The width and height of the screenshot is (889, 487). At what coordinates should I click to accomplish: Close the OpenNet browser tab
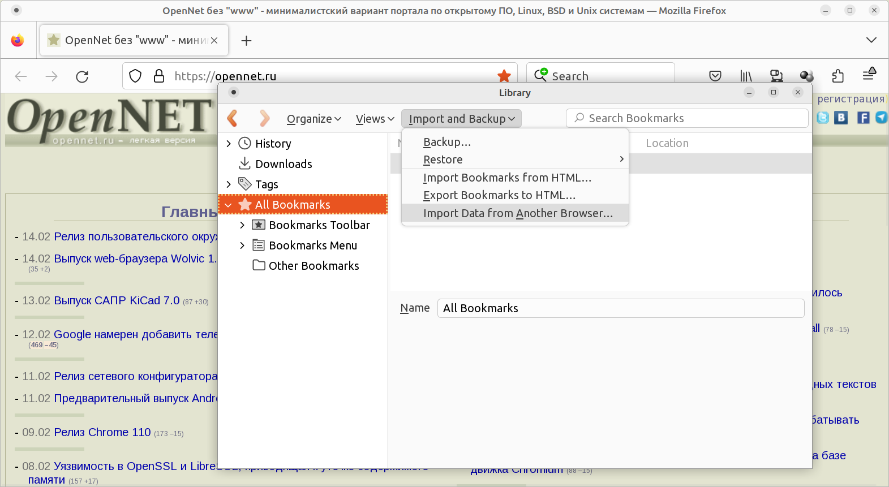coord(214,40)
